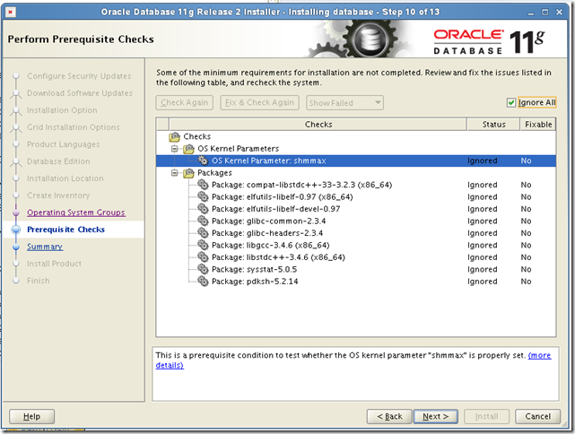Click the Create Inventory step
The image size is (575, 434).
pyautogui.click(x=58, y=195)
